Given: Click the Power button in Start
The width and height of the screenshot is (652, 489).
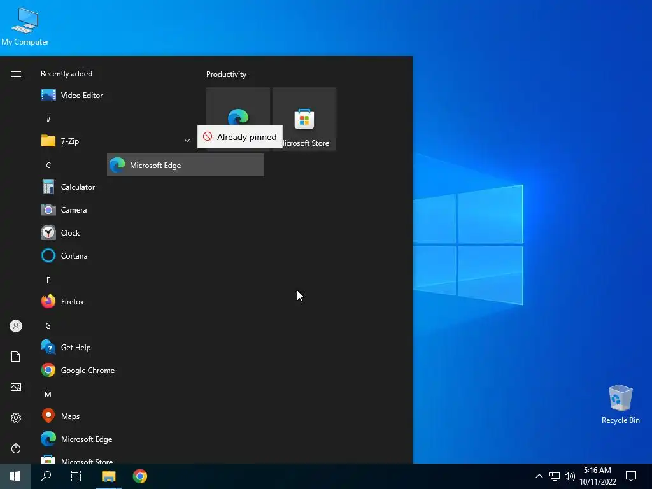Looking at the screenshot, I should [16, 448].
